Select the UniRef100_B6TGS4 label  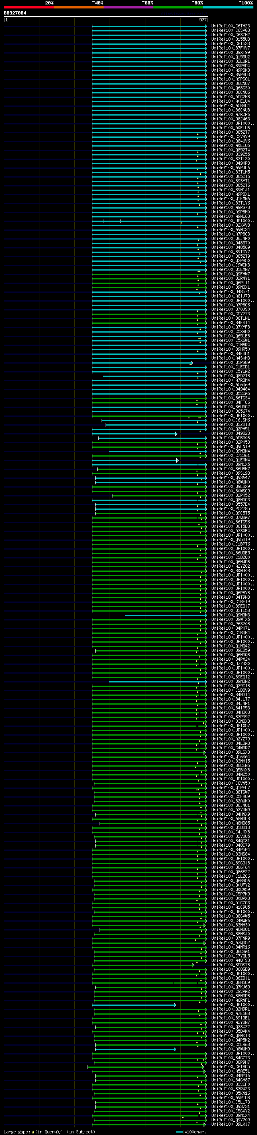pyautogui.click(x=230, y=398)
